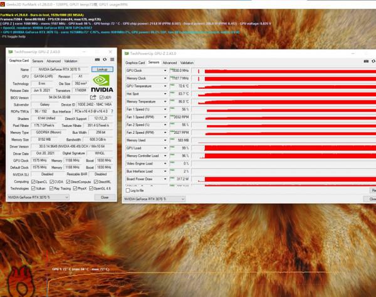
Task: Switch to the Advanced tab in left GPU-Z window
Action: (54, 61)
